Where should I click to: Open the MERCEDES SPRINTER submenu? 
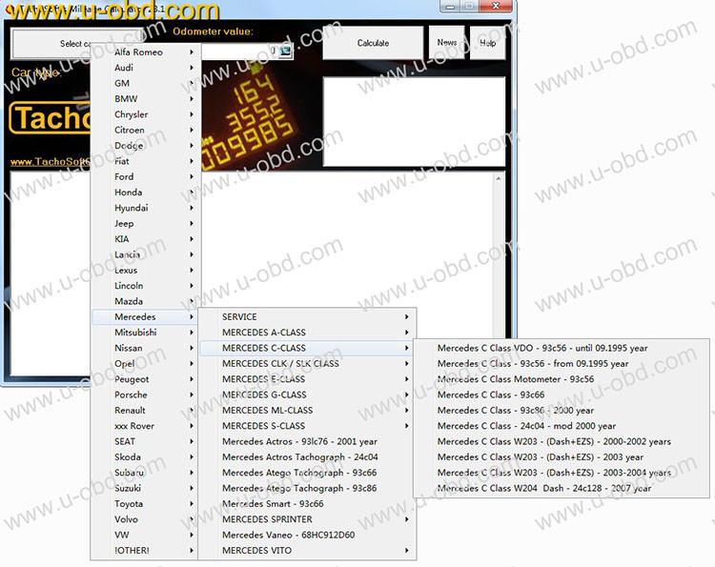pyautogui.click(x=306, y=519)
